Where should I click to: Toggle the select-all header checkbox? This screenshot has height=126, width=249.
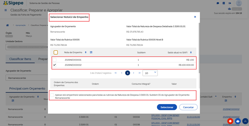pyautogui.click(x=55, y=52)
